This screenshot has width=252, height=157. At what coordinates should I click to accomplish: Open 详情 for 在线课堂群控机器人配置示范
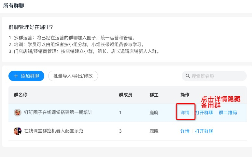185,131
